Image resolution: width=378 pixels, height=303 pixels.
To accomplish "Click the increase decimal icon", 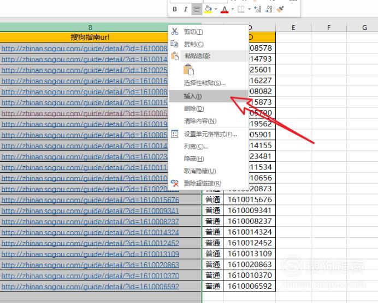I will 258,9.
